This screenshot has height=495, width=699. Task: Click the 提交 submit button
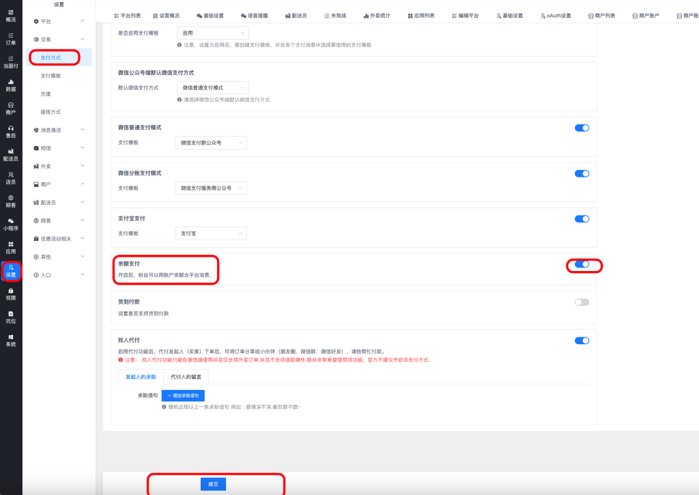[x=213, y=484]
